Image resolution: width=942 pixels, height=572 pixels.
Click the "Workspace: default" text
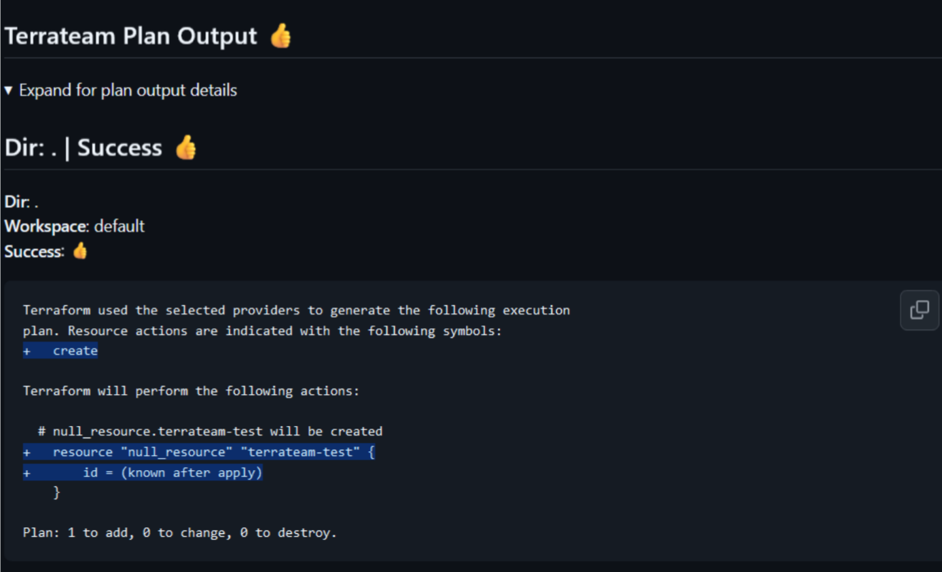tap(75, 226)
